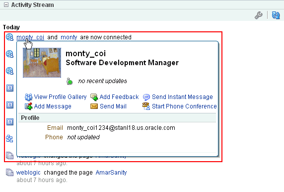
Task: Click 'Software Development Manager' title text
Action: pos(122,63)
